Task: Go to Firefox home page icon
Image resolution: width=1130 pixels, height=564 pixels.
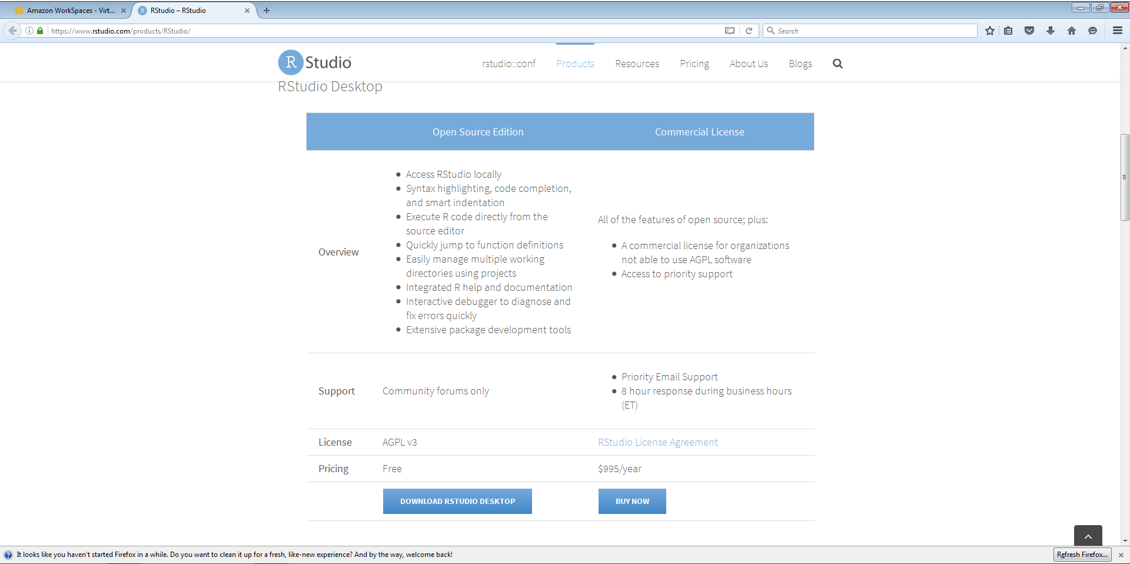Action: pos(1072,31)
